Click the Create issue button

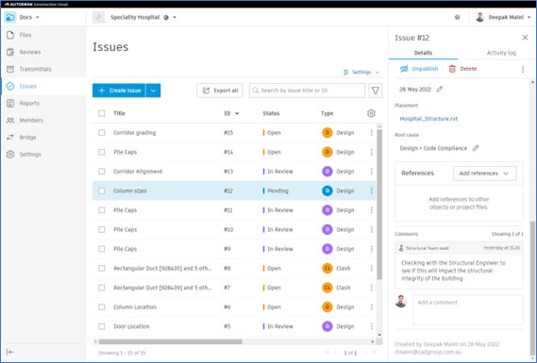point(119,91)
